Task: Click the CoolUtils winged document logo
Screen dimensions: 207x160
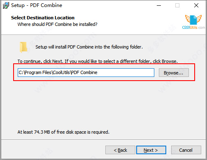Action: (x=193, y=19)
